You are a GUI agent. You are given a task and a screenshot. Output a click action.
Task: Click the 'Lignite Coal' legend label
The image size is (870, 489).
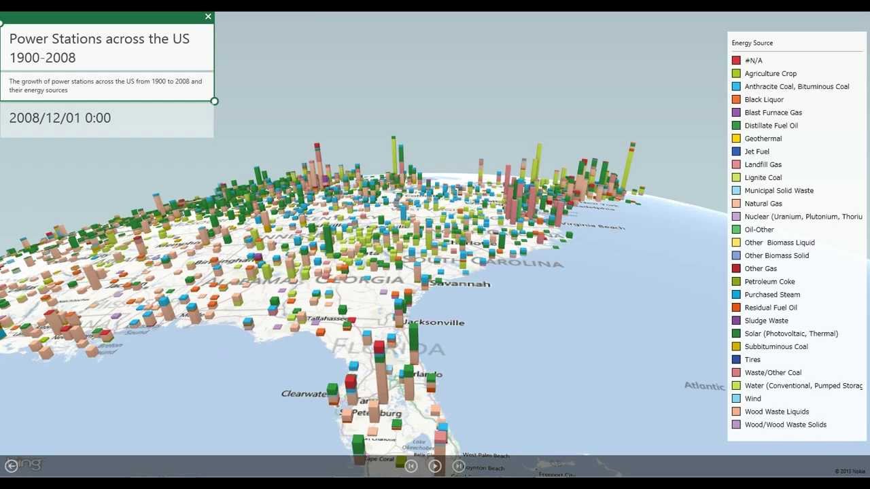(763, 177)
